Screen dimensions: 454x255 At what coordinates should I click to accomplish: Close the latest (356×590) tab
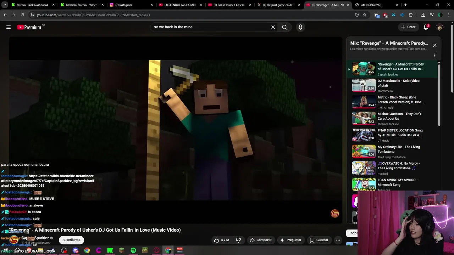click(x=397, y=5)
